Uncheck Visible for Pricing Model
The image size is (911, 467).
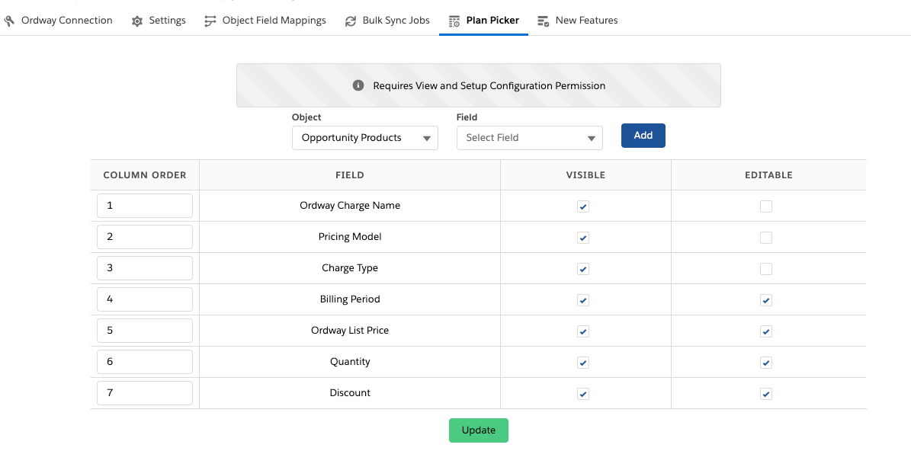pos(583,238)
